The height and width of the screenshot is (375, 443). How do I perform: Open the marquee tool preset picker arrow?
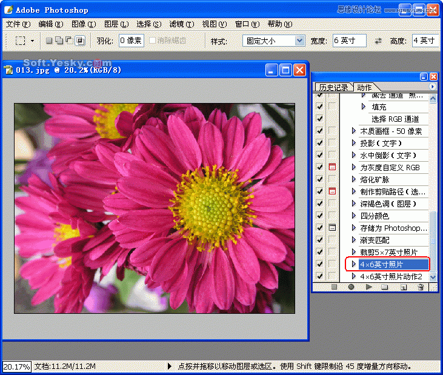coord(33,41)
